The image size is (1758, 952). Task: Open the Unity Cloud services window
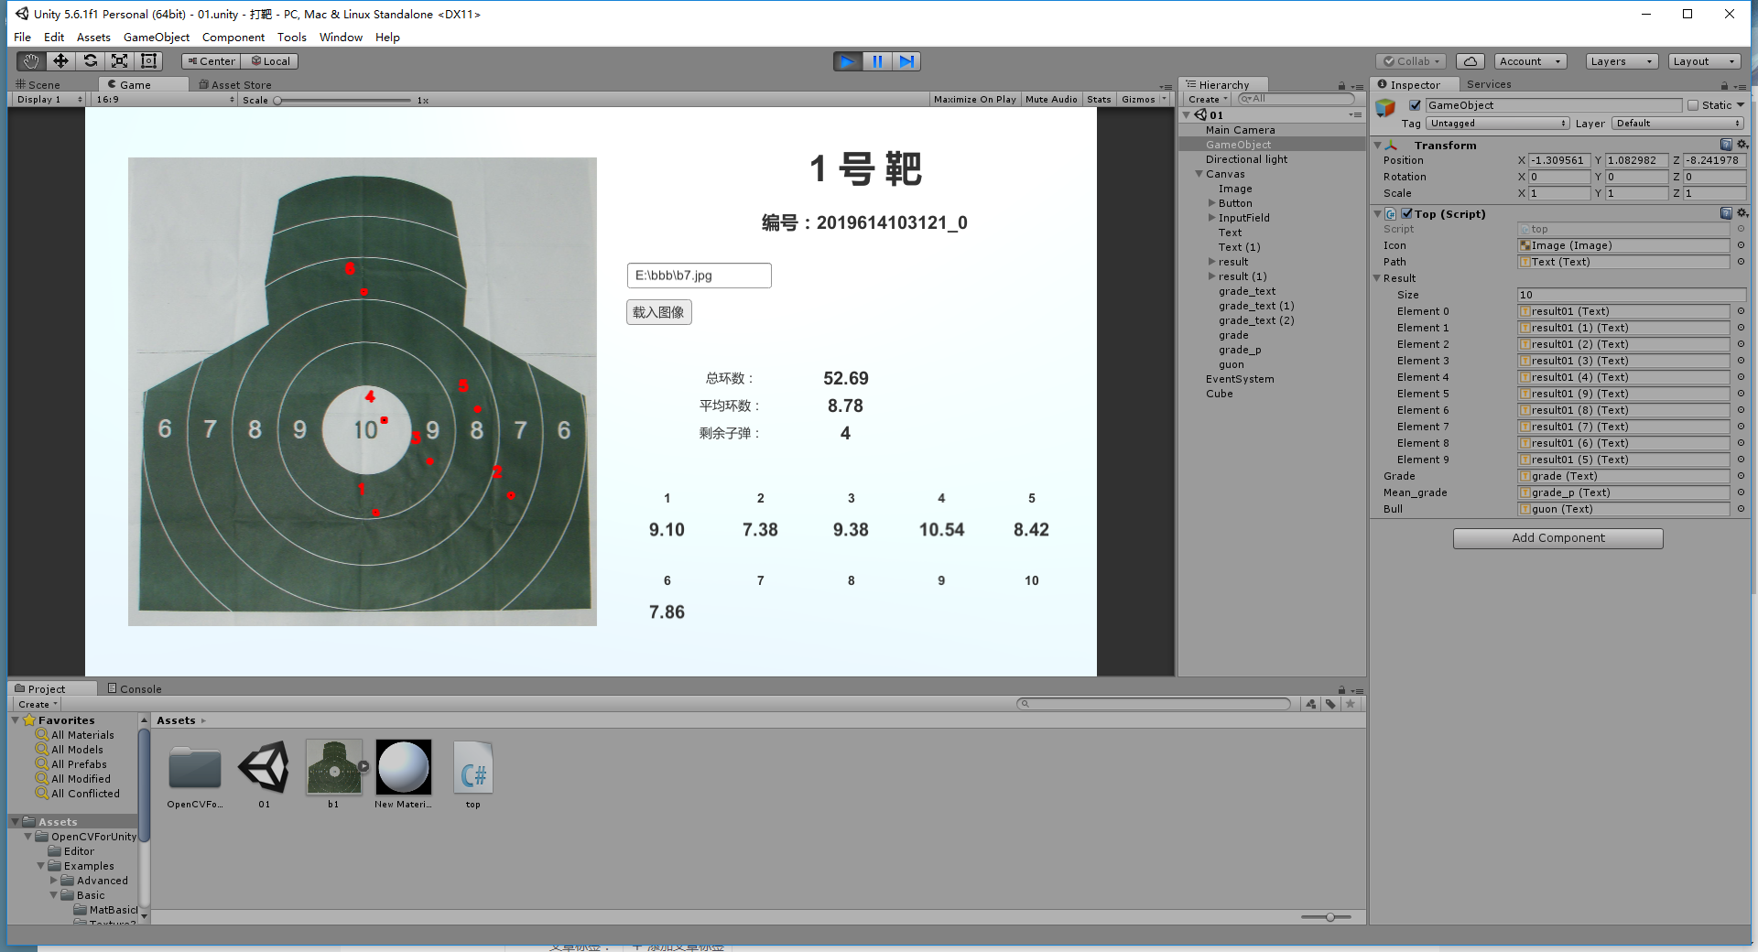click(1470, 60)
